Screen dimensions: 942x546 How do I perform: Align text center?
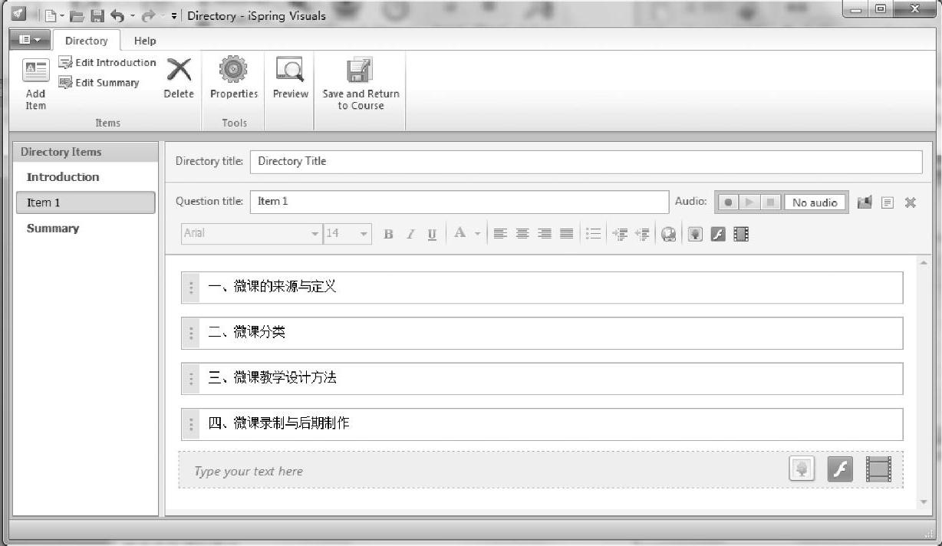(x=522, y=234)
